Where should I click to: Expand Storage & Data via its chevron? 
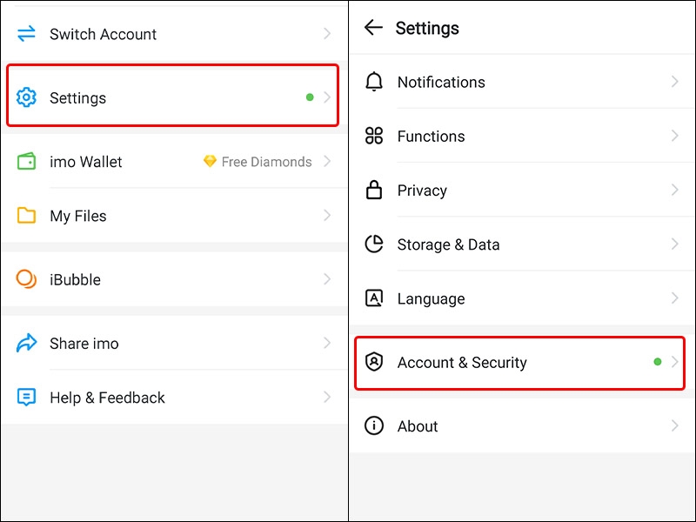tap(675, 244)
